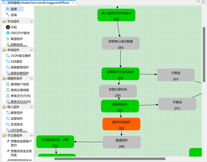Viewport: 207px width, 162px height.
Task: Select the 查询交易明细 component
Action: [18, 90]
